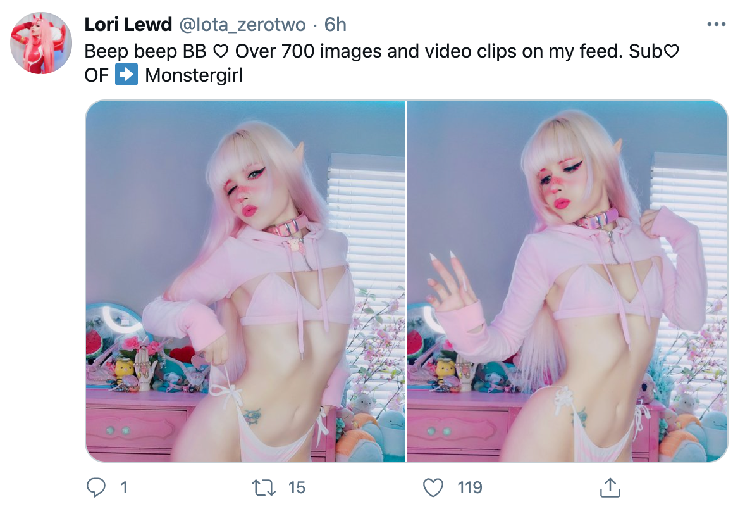The image size is (745, 509).
Task: View the left winking photo full size
Action: (x=245, y=280)
